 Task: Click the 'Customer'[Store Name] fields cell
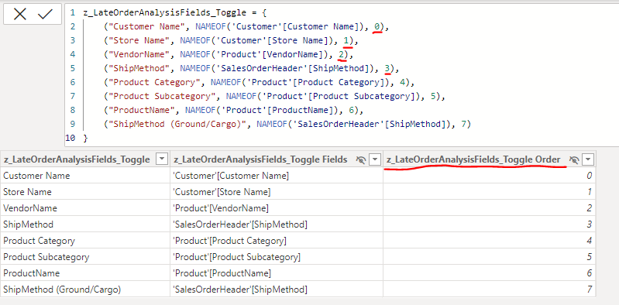click(x=277, y=192)
